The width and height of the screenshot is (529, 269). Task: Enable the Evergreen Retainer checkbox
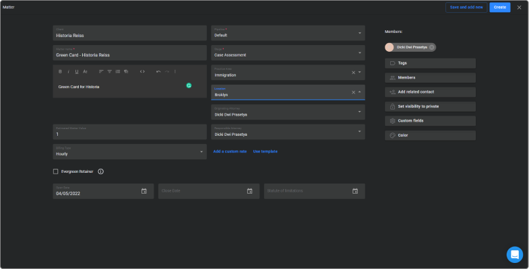tap(56, 171)
